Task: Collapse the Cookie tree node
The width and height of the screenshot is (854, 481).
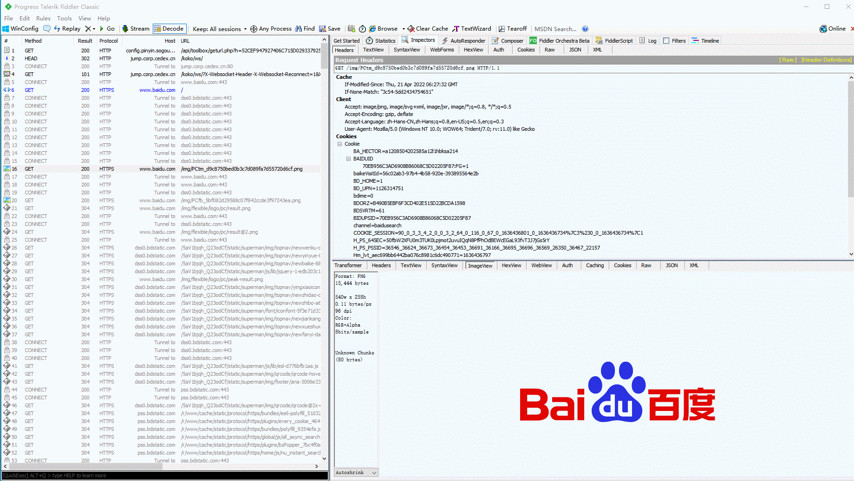Action: pyautogui.click(x=339, y=144)
